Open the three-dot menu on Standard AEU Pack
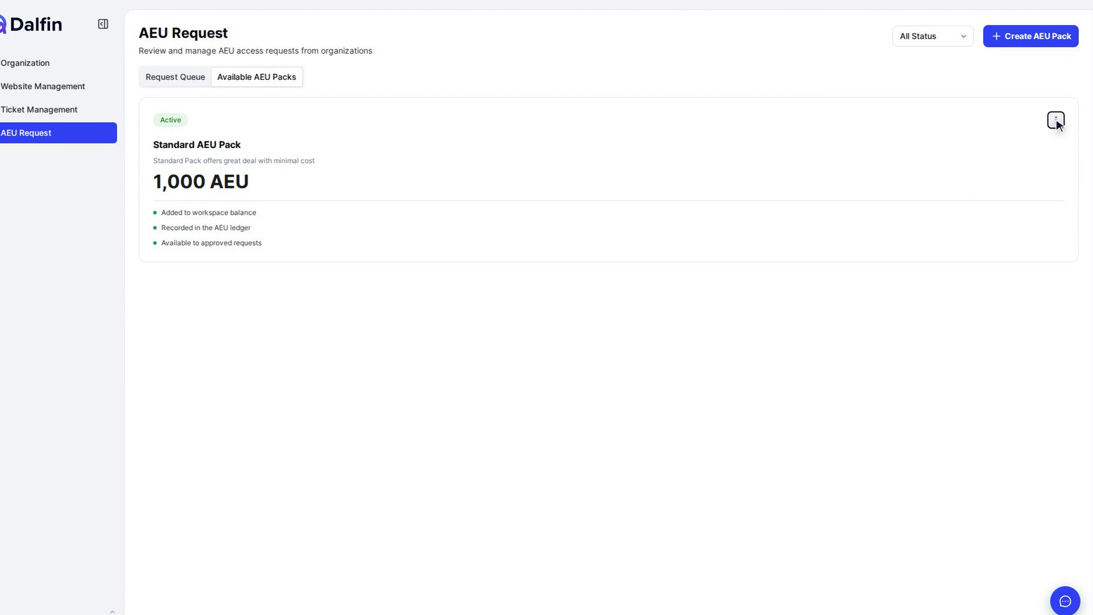 point(1055,120)
